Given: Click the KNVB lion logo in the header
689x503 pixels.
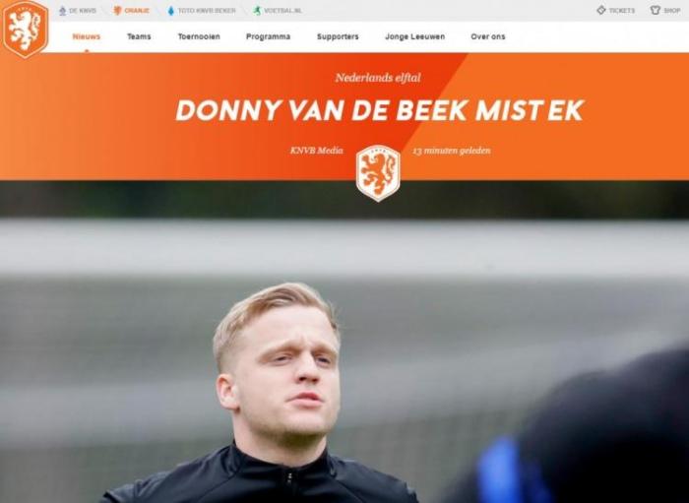Looking at the screenshot, I should (25, 29).
